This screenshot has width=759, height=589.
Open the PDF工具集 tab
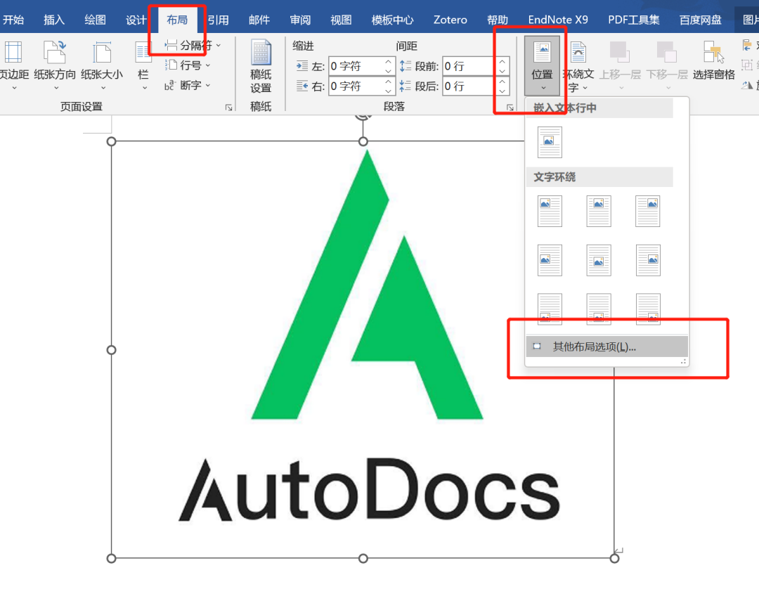coord(634,20)
